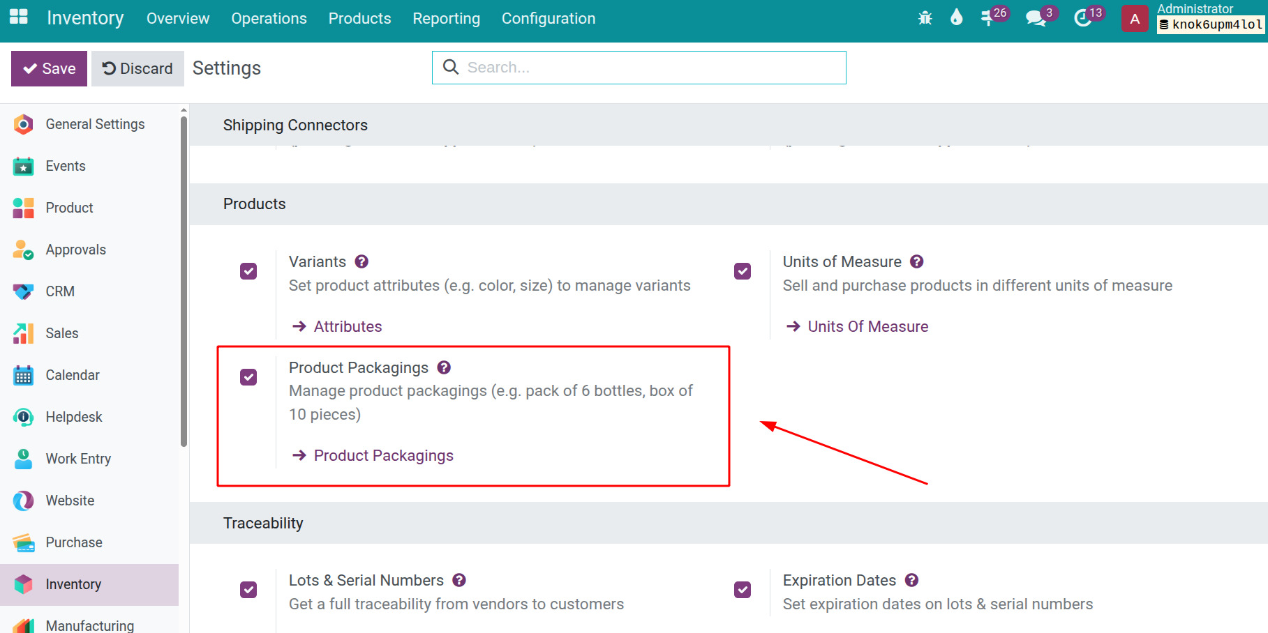
Task: Disable Units of Measure checkbox
Action: pyautogui.click(x=742, y=270)
